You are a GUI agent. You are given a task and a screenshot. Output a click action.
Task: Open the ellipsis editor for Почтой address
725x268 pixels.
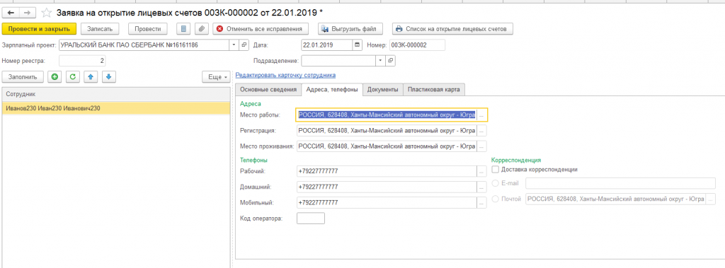click(x=710, y=199)
